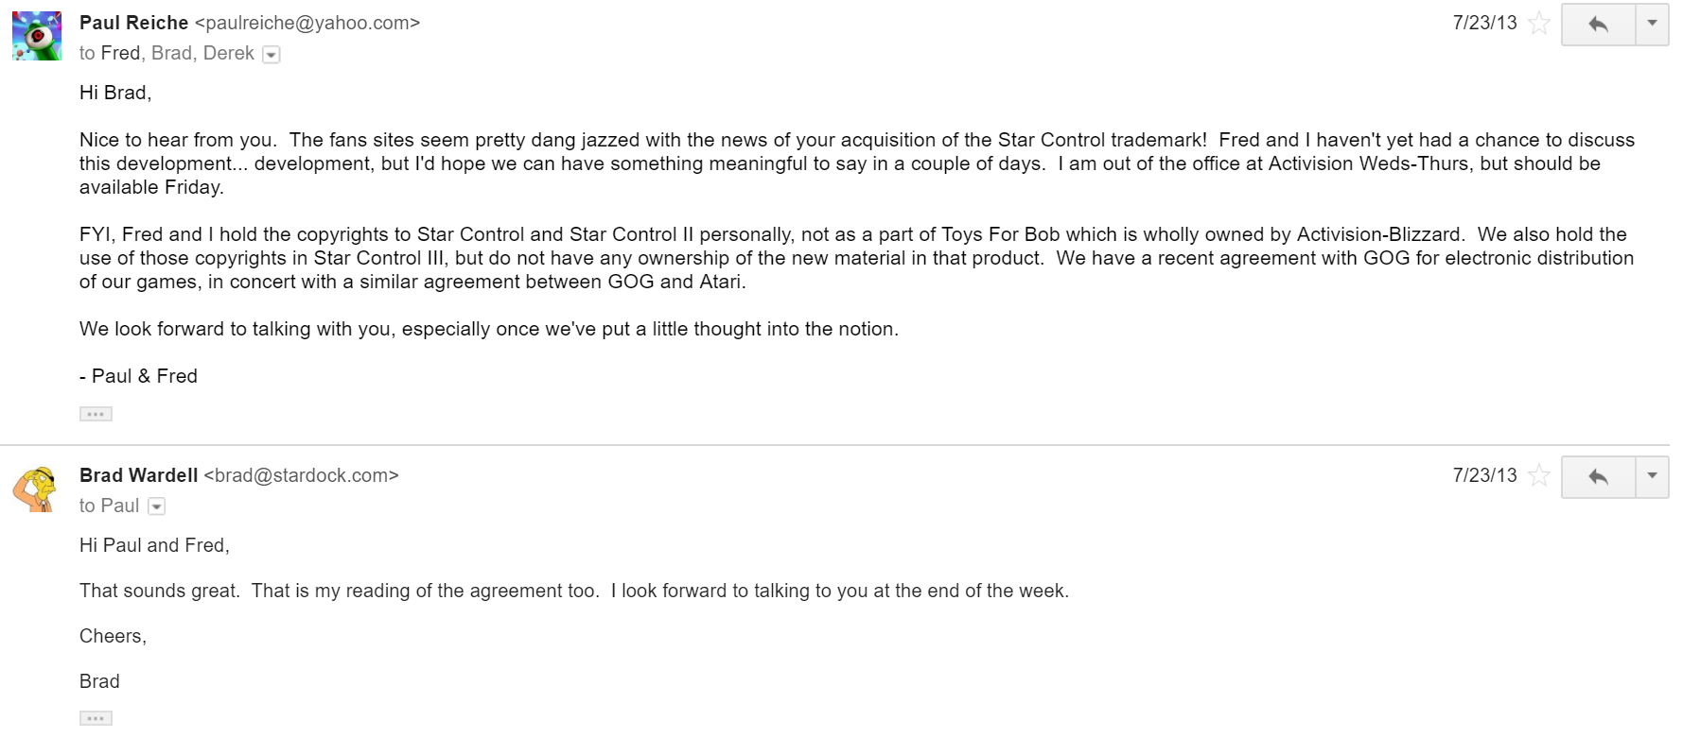Click sender name Paul Reiche

tap(133, 23)
